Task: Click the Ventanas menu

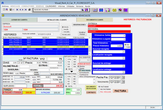Action: click(80, 6)
